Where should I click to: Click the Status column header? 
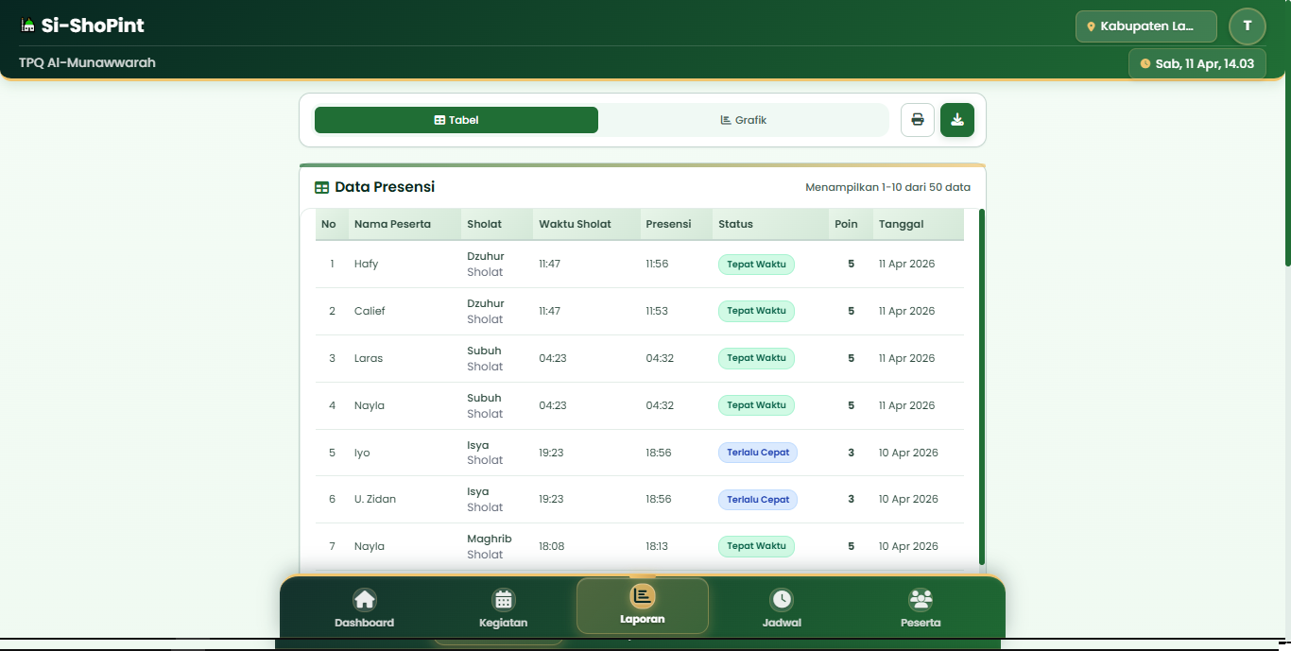click(x=735, y=224)
